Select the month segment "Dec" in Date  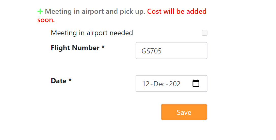click(x=159, y=84)
